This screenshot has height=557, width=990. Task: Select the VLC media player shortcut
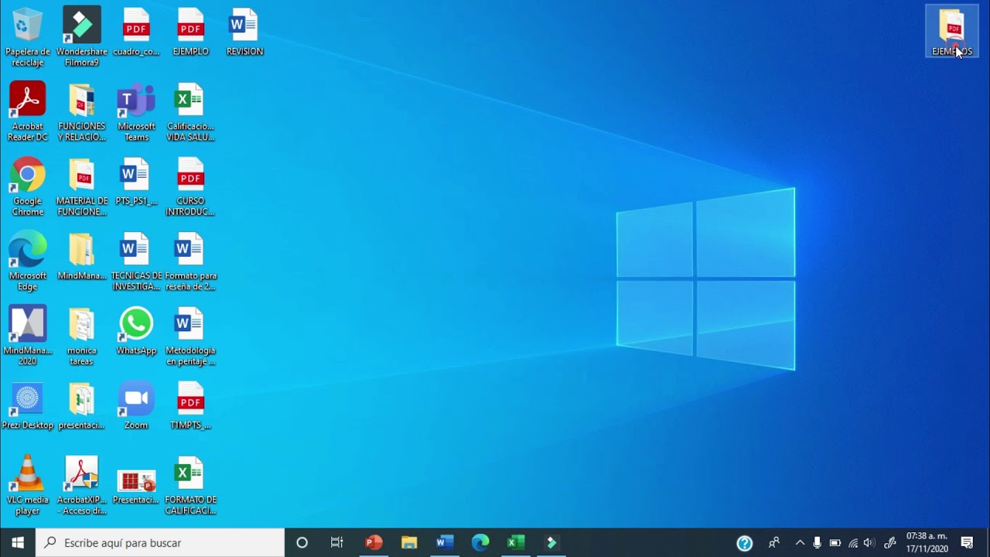[x=27, y=486]
